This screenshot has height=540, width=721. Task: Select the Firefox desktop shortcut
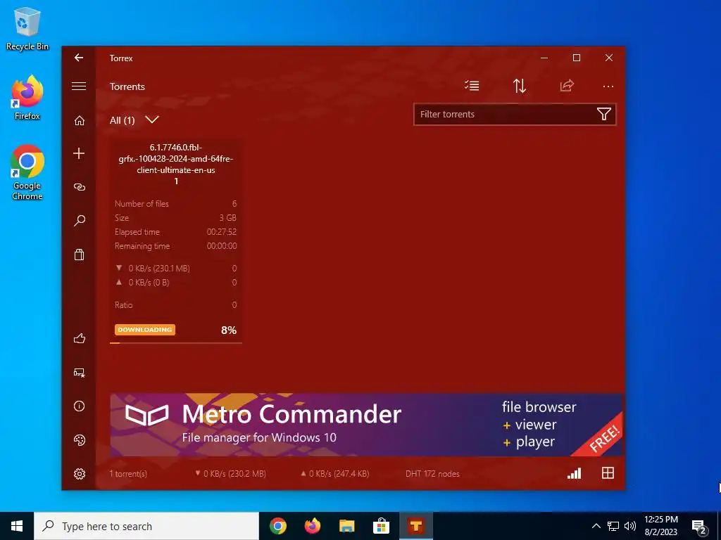pos(27,98)
